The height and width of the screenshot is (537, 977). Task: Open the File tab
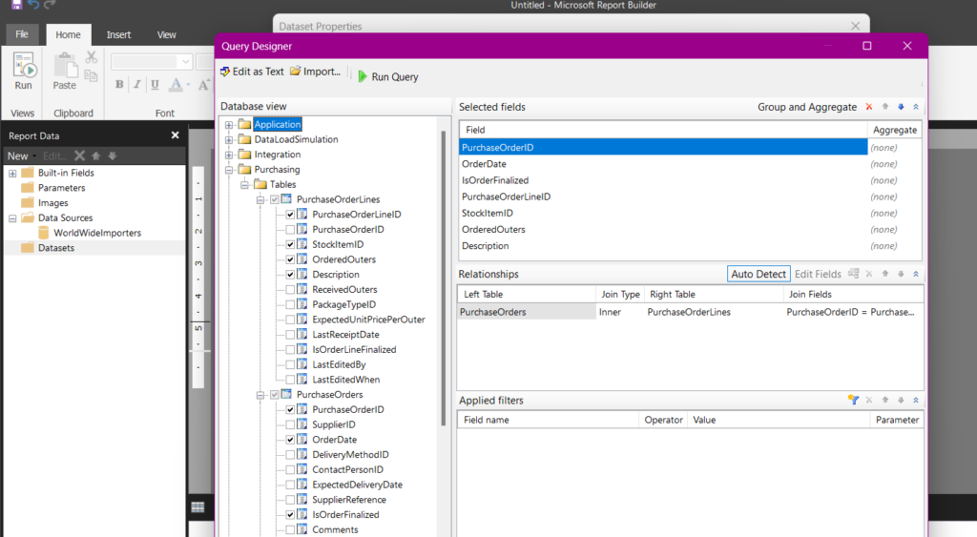(22, 34)
